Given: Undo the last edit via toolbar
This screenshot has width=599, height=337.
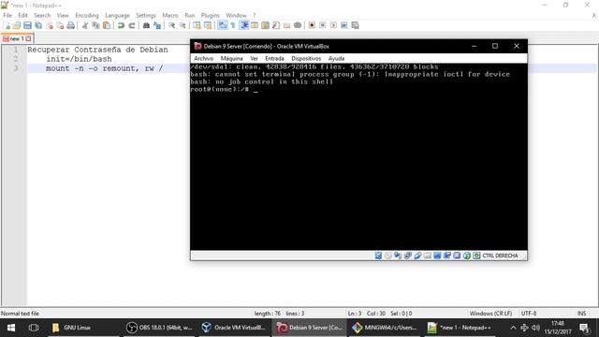Looking at the screenshot, I should [x=121, y=25].
